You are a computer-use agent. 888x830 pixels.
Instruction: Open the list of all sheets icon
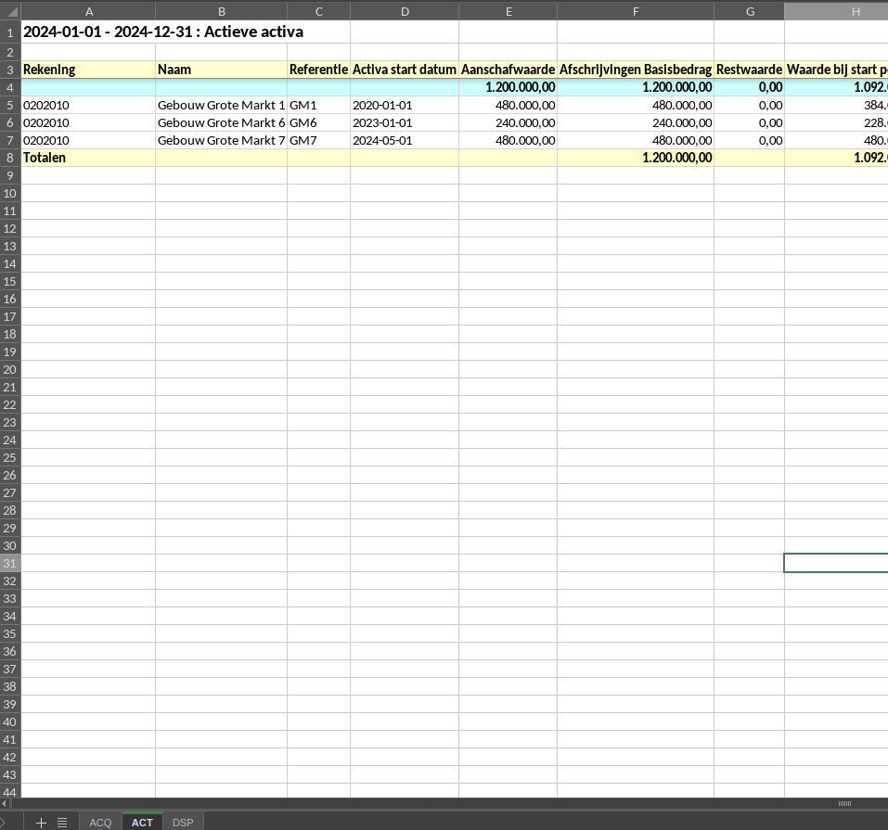point(62,823)
